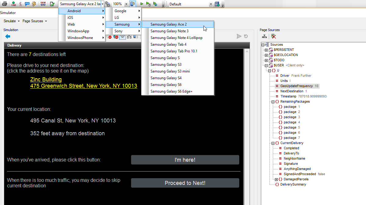Viewport: 366px width, 205px height.
Task: Open the Sony submenu
Action: tap(123, 31)
